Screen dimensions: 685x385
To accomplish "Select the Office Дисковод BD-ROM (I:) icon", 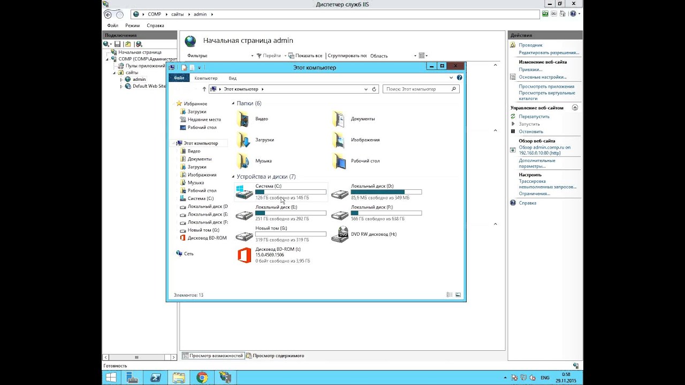I will coord(244,255).
